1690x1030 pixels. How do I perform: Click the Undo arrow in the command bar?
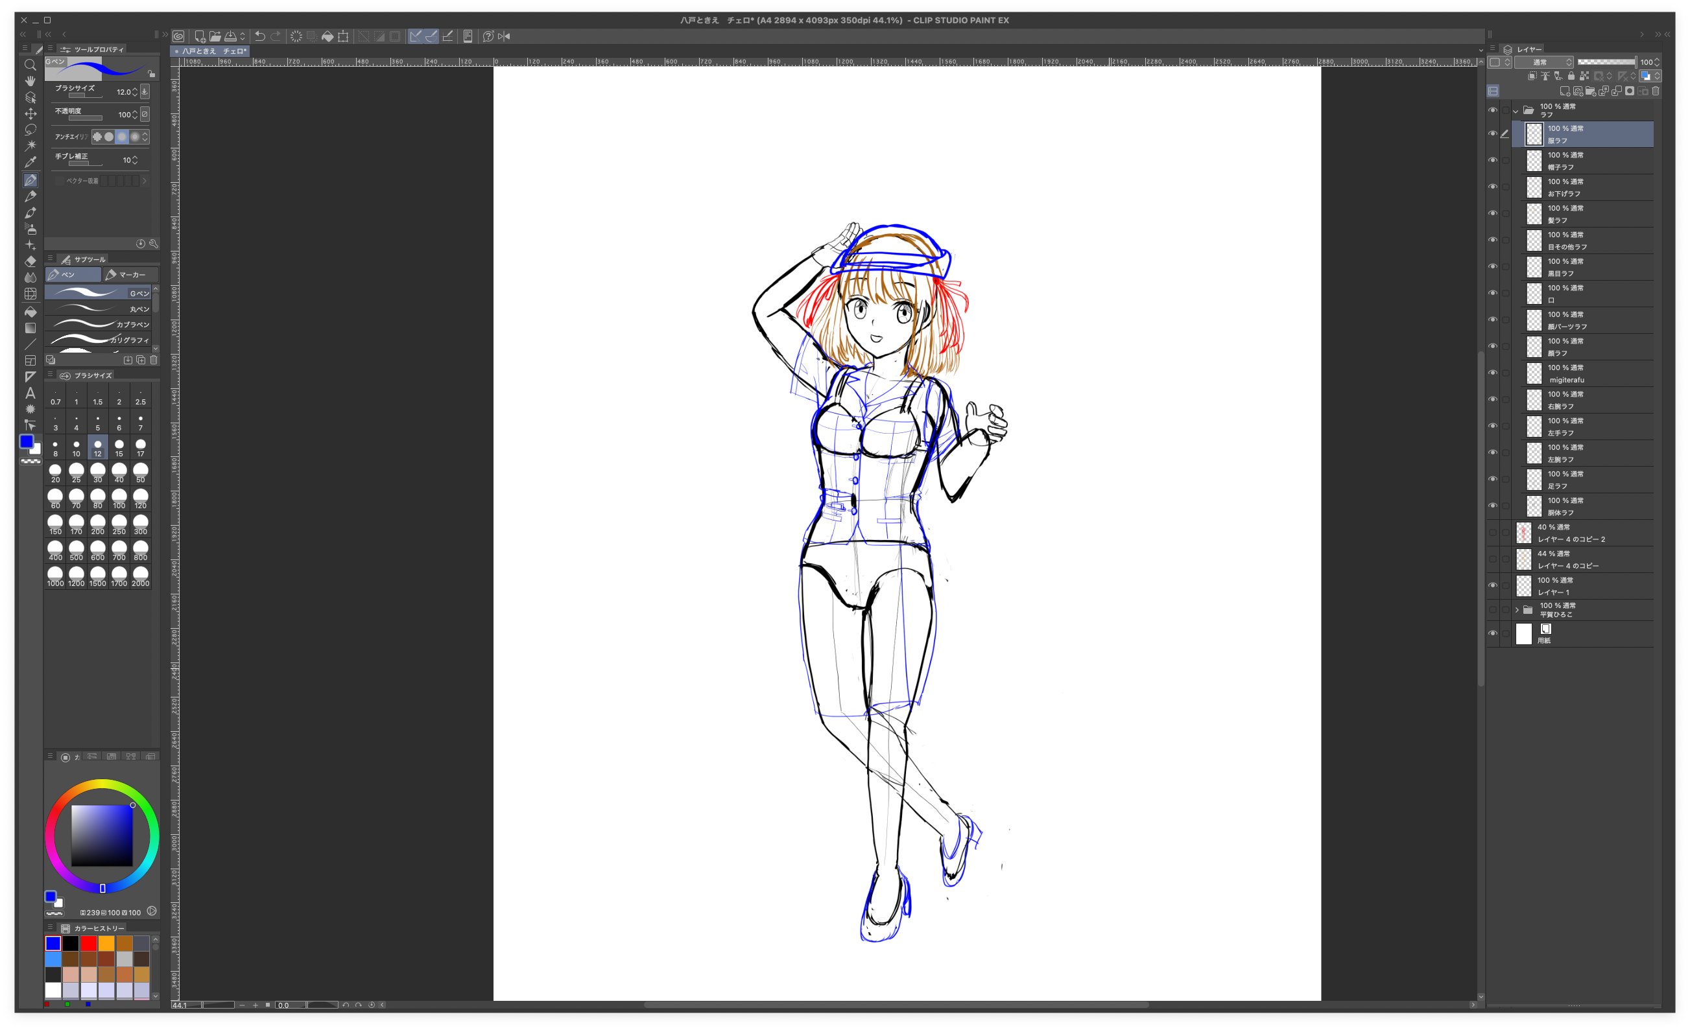[x=260, y=36]
